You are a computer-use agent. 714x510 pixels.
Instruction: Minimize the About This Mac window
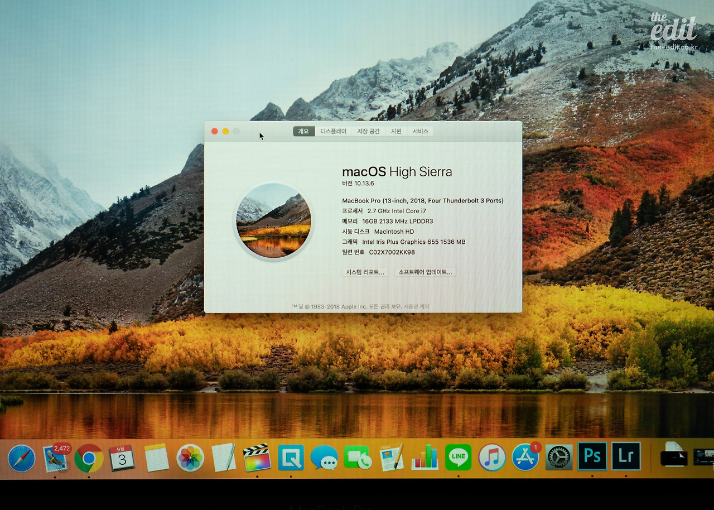[225, 131]
